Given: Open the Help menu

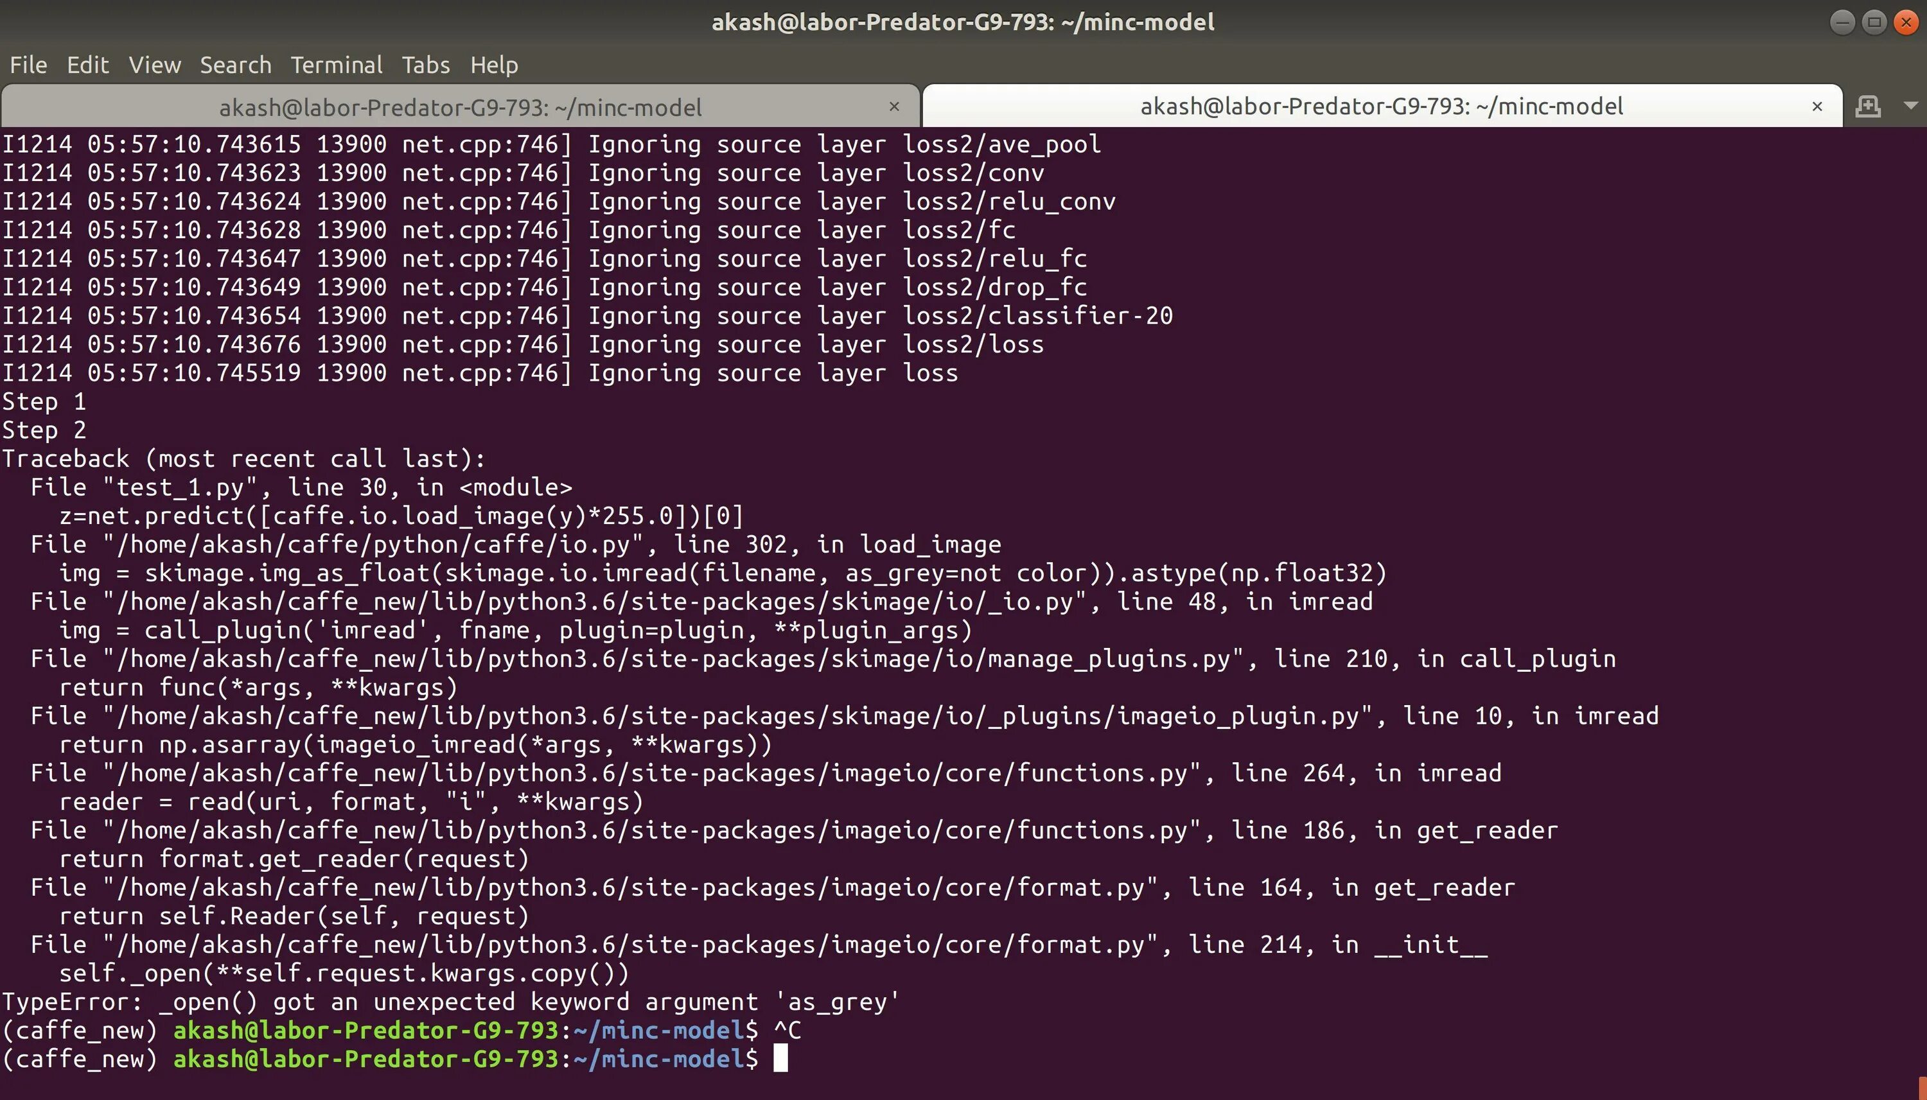Looking at the screenshot, I should click(494, 65).
